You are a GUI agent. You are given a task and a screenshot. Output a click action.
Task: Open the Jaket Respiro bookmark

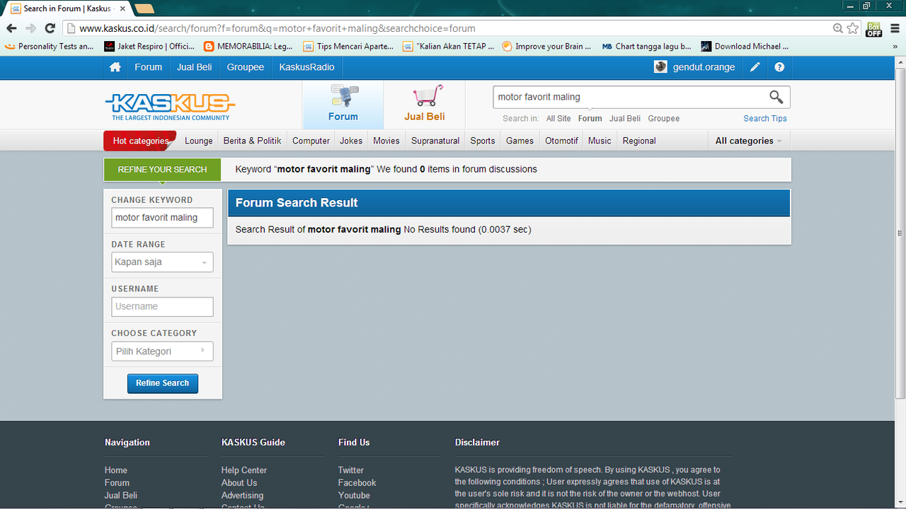click(x=149, y=47)
